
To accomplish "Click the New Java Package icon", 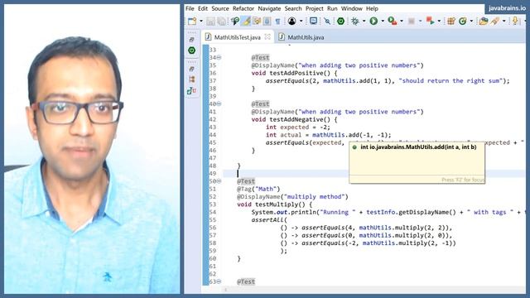I will (x=450, y=22).
